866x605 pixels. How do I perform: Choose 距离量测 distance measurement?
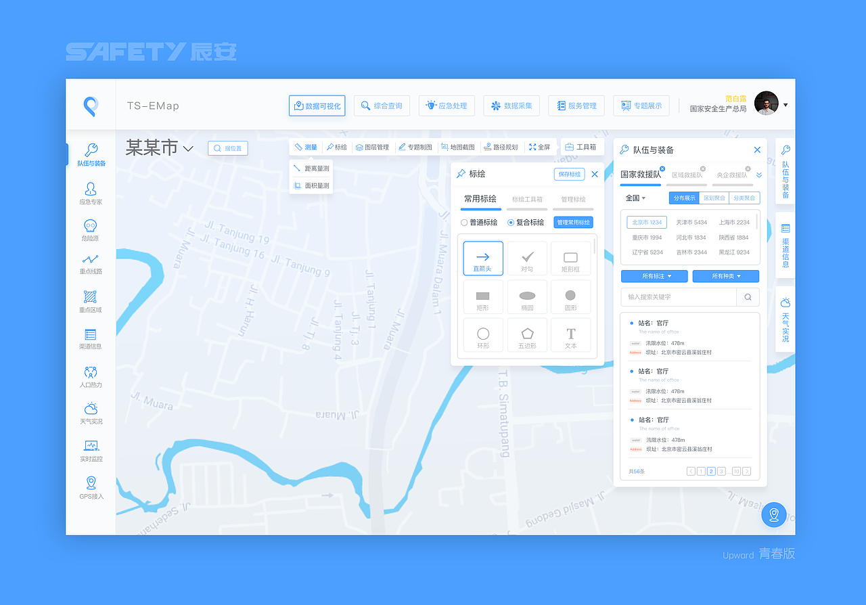(311, 169)
